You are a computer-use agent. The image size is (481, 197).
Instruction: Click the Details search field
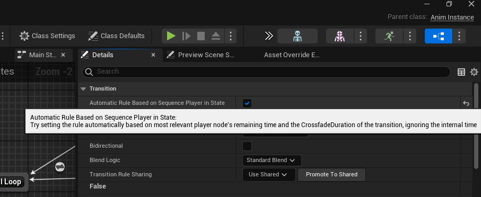coord(266,71)
